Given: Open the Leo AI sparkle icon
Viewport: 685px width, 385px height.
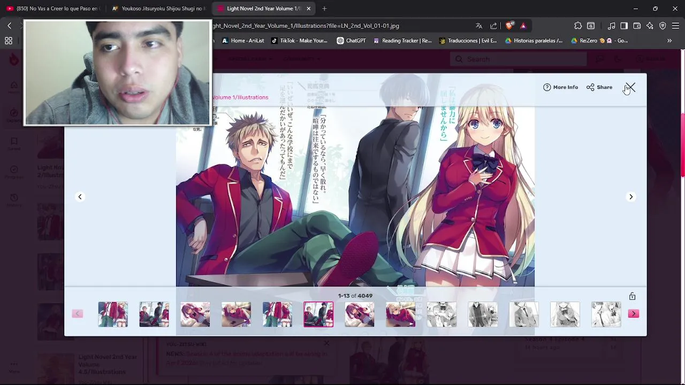Looking at the screenshot, I should [650, 26].
